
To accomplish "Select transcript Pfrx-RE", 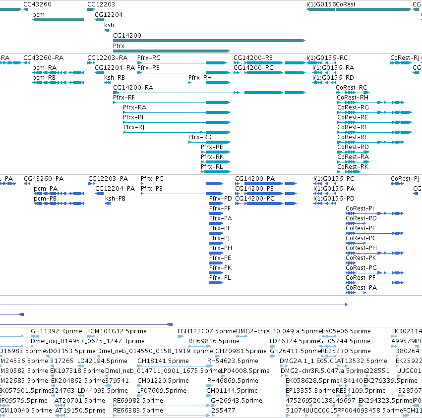I will point(215,152).
